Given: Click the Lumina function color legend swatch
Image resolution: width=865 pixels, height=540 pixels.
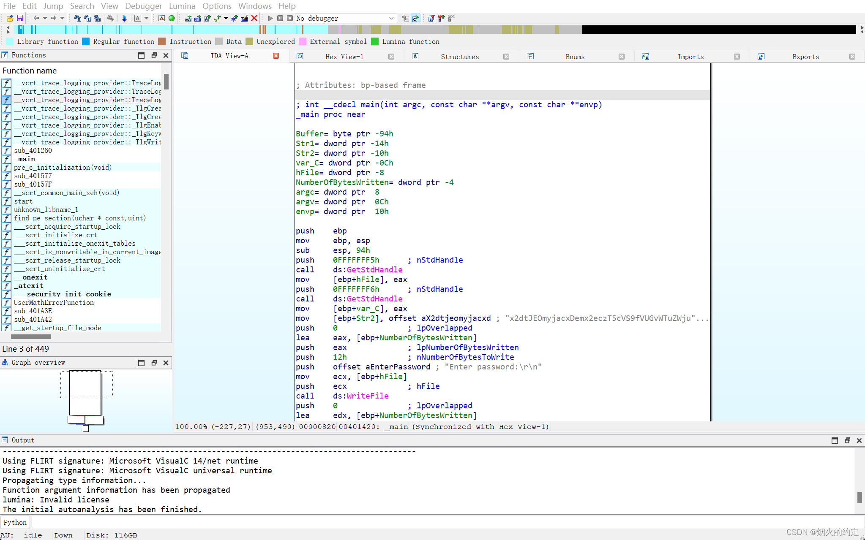Looking at the screenshot, I should [375, 41].
